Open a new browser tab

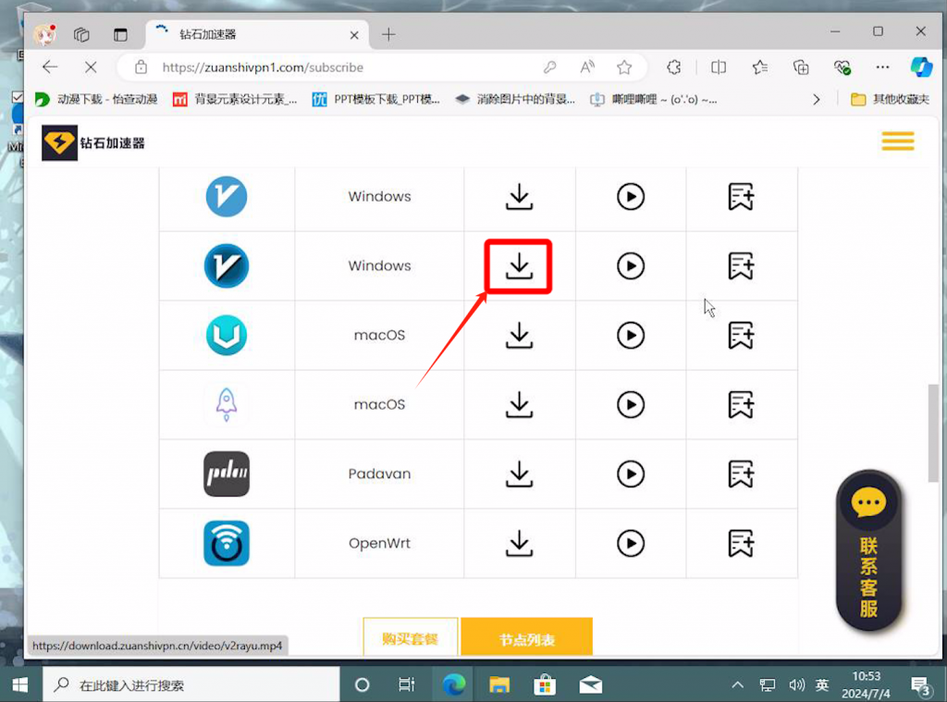pos(388,34)
